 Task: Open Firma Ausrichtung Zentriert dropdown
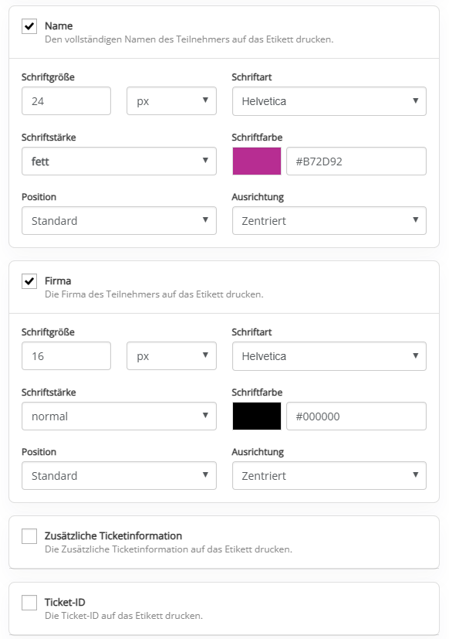tap(329, 476)
